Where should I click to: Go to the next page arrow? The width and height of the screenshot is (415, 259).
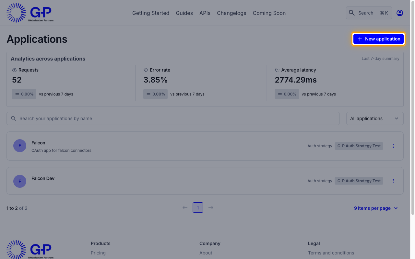(211, 208)
